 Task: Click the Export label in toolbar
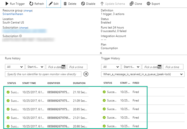pyautogui.click(x=156, y=4)
